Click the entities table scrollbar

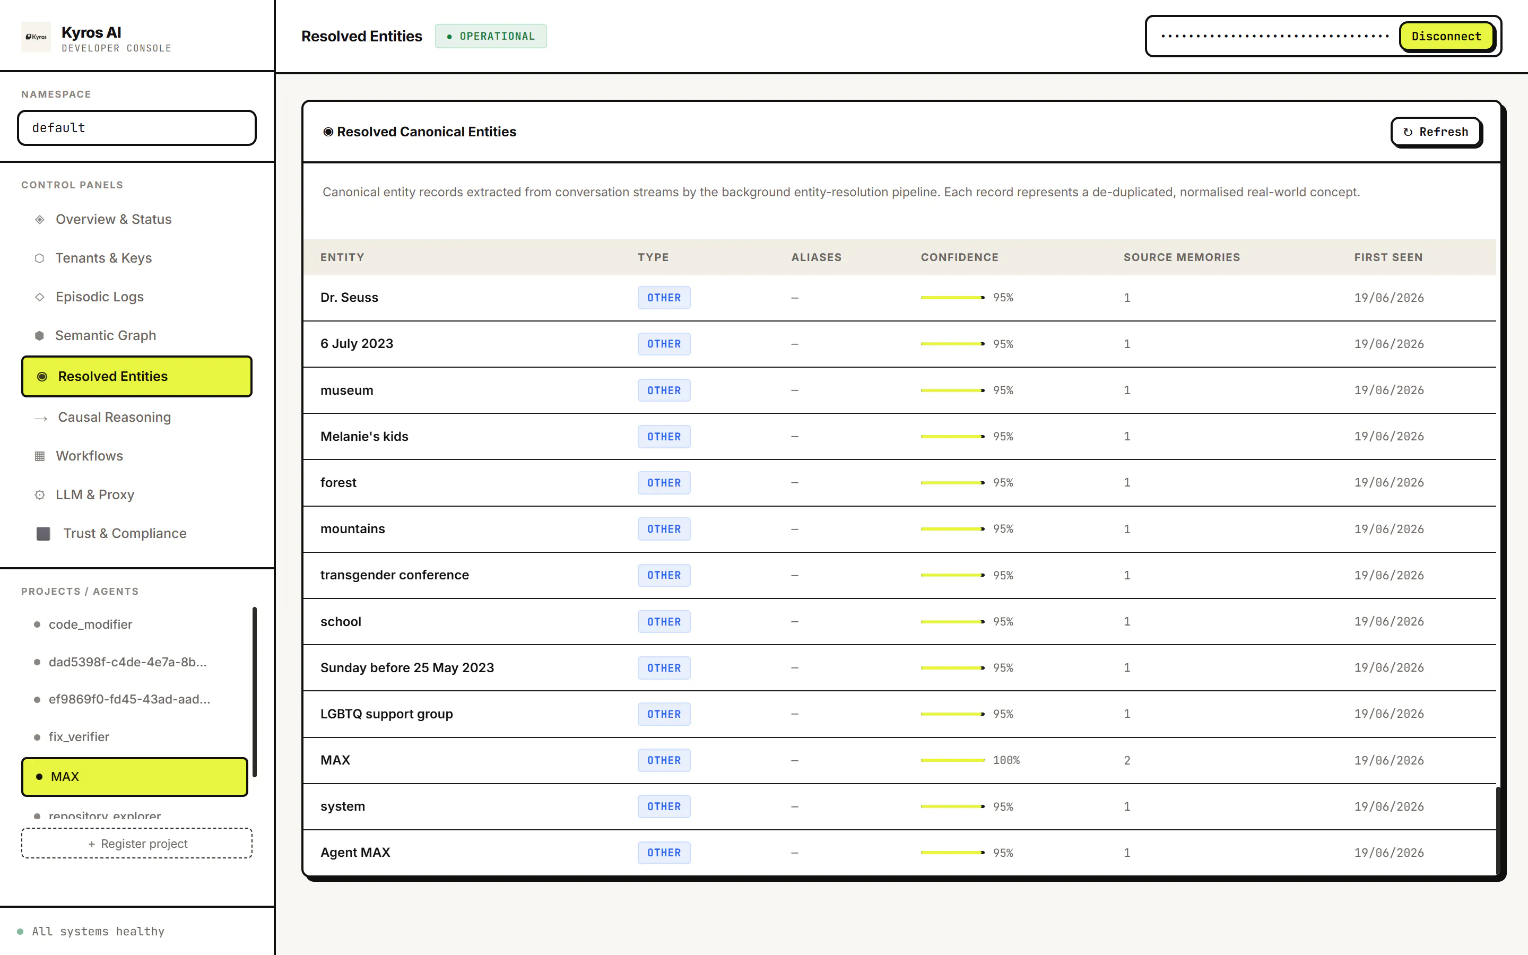point(1498,829)
